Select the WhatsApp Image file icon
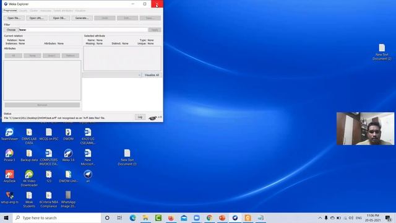This screenshot has height=223, width=396. coord(68,199)
